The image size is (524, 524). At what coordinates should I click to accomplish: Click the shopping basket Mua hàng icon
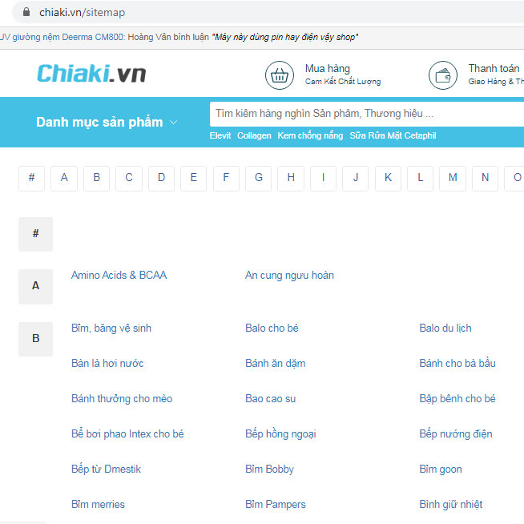280,75
